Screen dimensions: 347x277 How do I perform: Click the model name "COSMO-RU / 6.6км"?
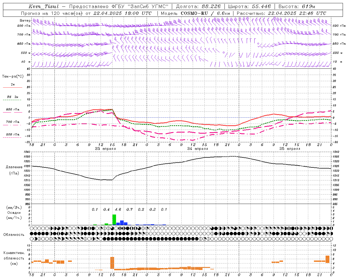point(205,13)
